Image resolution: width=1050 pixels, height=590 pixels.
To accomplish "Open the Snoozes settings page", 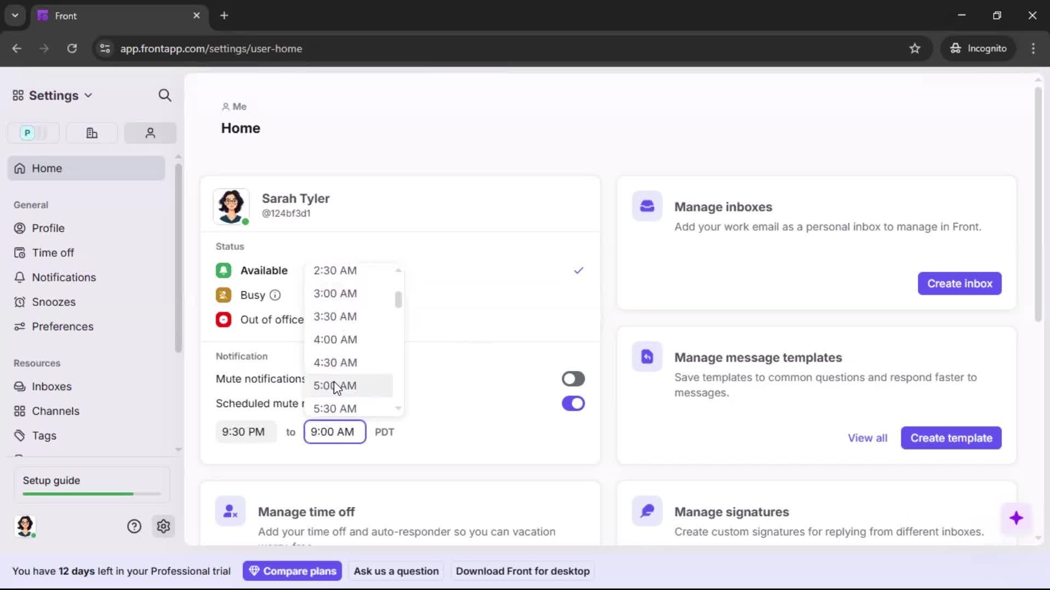I will (x=52, y=302).
